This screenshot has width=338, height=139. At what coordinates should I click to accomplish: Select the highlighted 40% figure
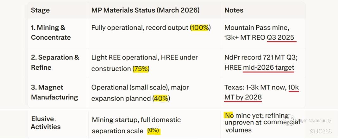[161, 98]
